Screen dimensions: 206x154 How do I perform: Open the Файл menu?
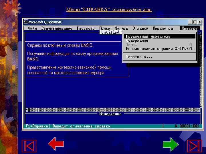tap(32, 28)
